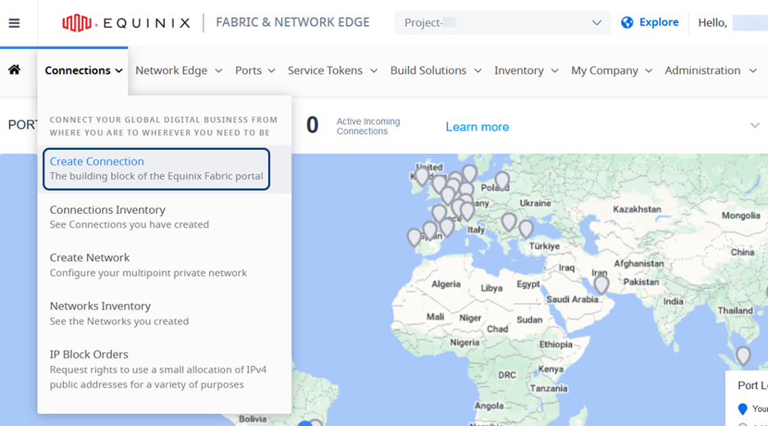Expand the Build Solutions menu

point(436,70)
